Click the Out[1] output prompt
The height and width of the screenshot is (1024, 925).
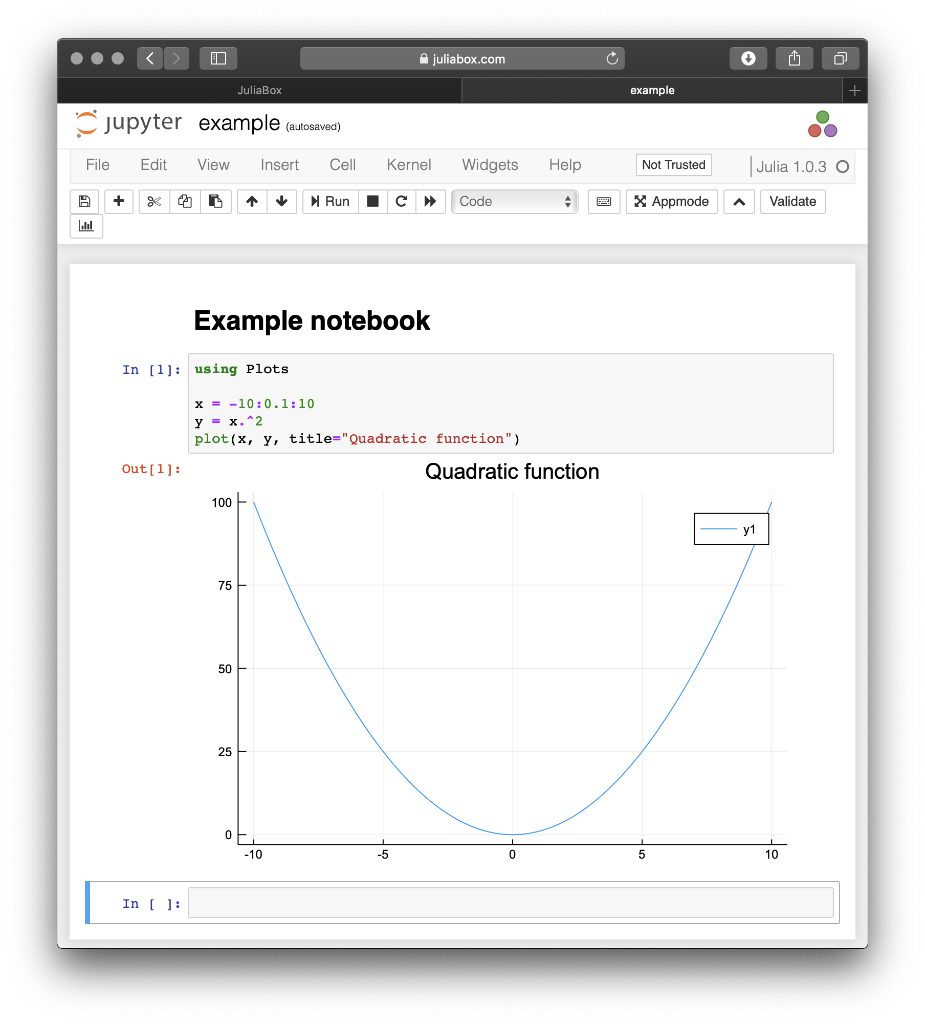coord(151,469)
